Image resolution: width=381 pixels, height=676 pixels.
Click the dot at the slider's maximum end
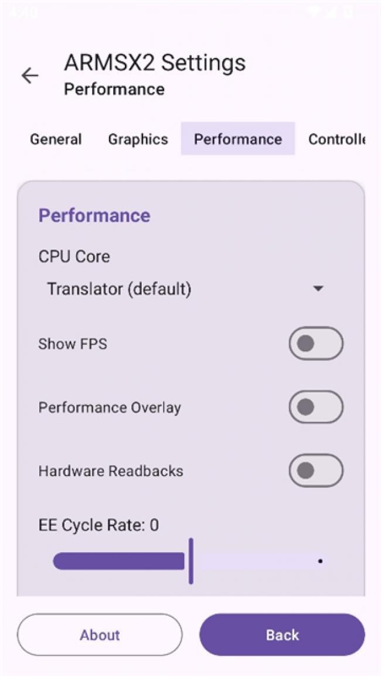(x=320, y=561)
